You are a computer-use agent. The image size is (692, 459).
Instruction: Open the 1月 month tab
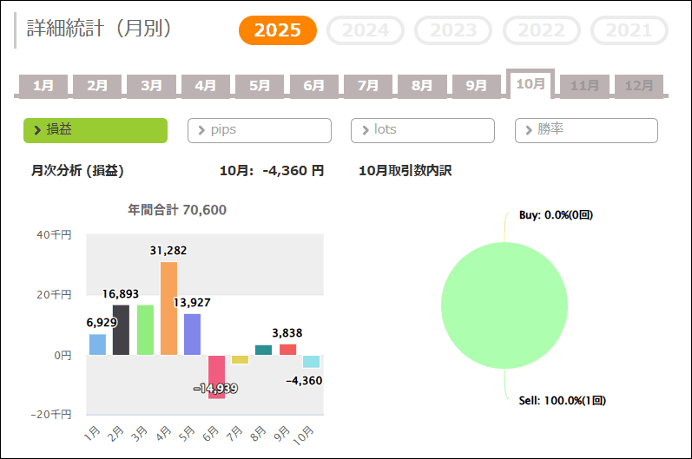click(43, 85)
